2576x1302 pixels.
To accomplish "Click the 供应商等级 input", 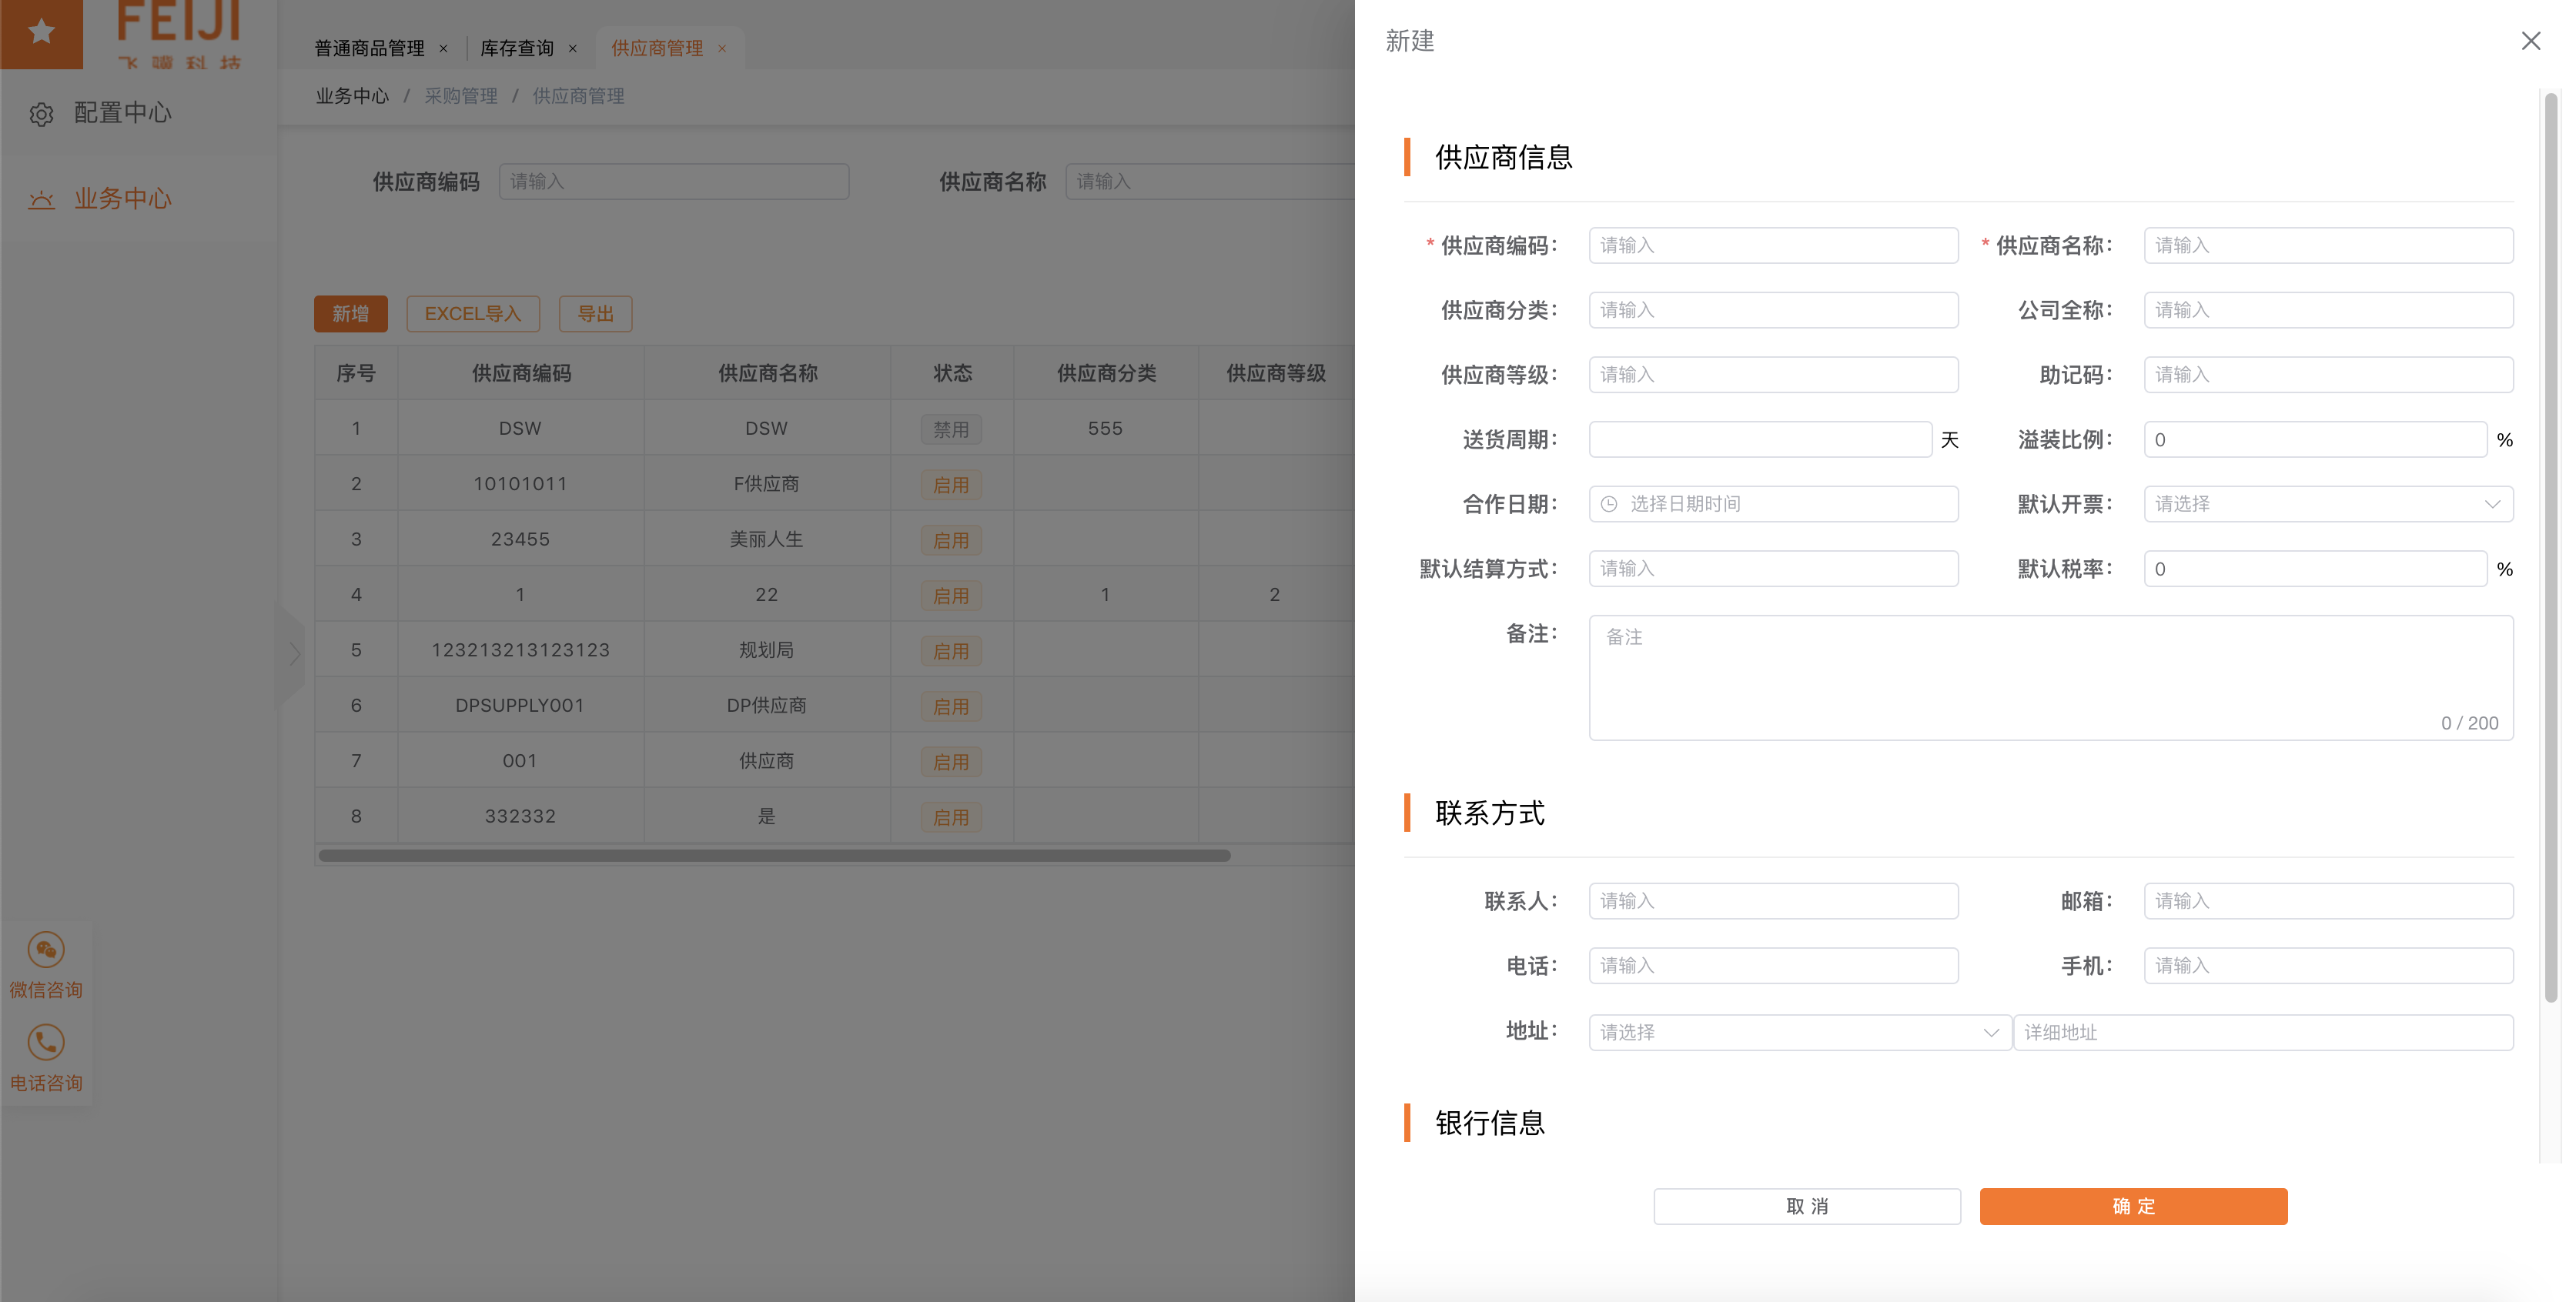I will [1773, 375].
